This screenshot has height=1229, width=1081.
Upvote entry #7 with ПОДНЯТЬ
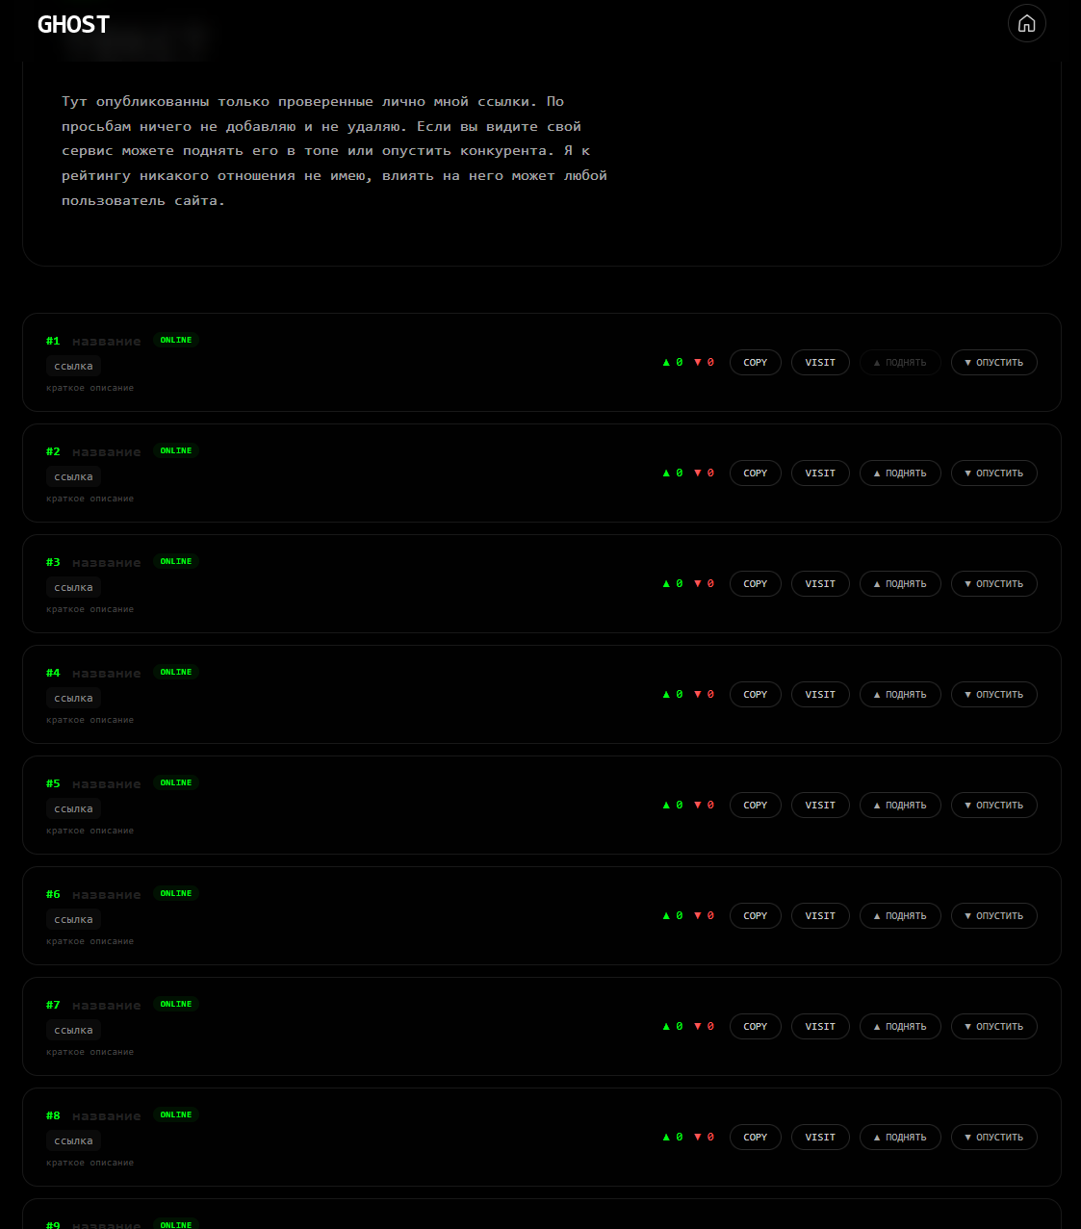899,1027
